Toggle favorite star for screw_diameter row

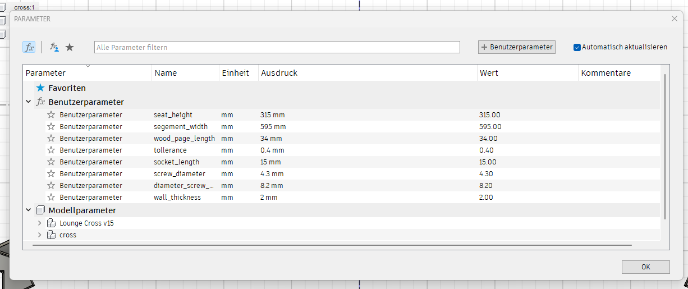click(51, 173)
